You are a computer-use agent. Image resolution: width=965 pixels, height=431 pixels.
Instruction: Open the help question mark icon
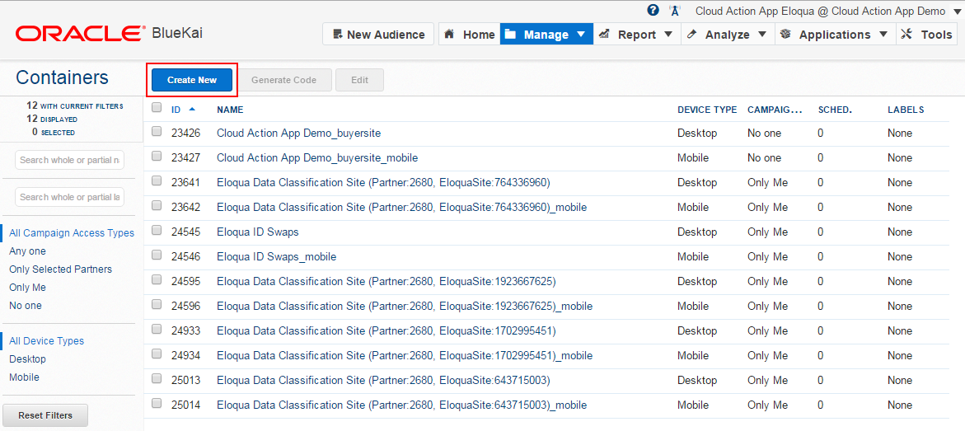[x=653, y=11]
